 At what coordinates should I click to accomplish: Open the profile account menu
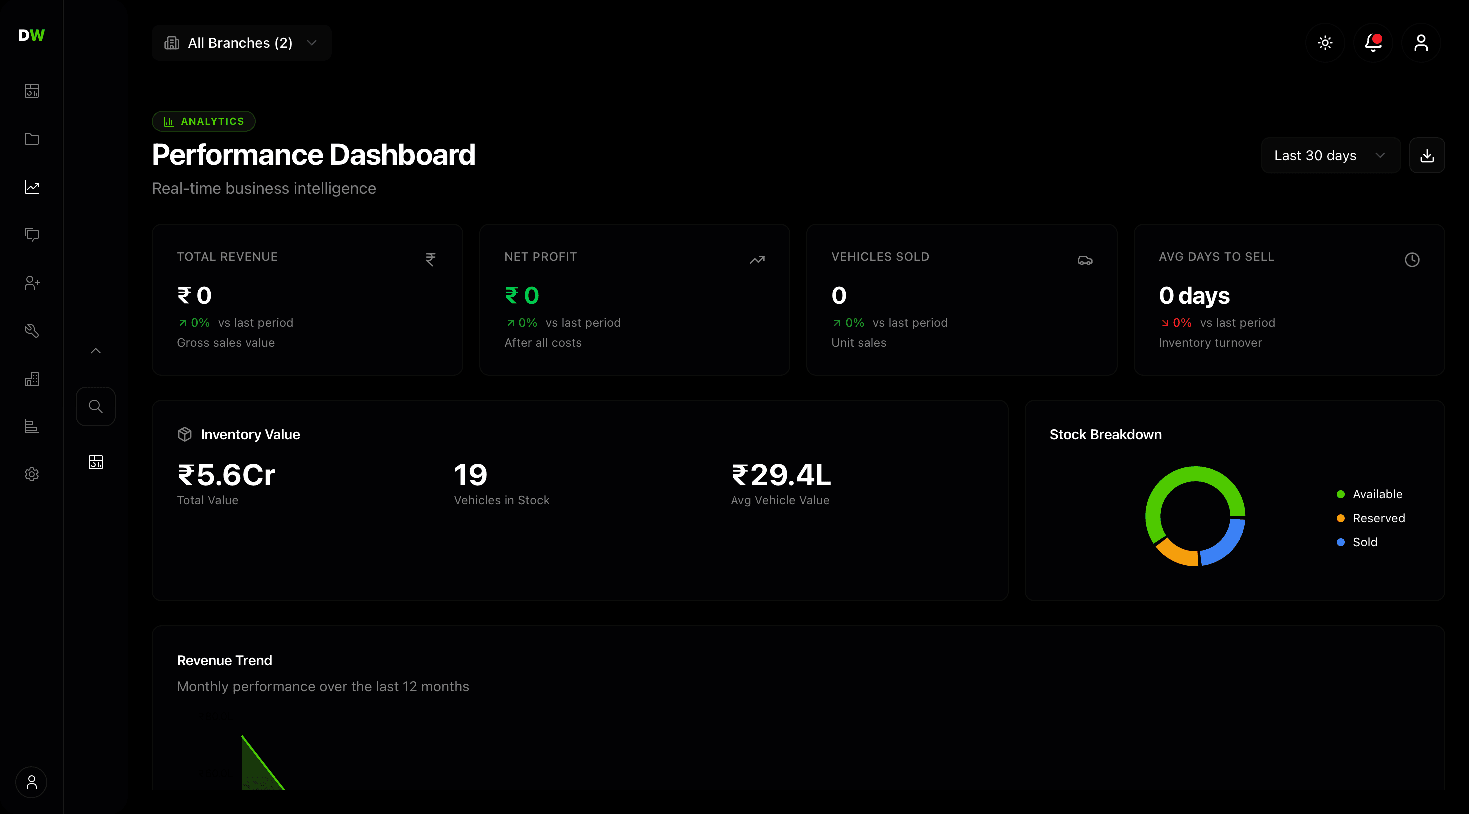[1421, 43]
